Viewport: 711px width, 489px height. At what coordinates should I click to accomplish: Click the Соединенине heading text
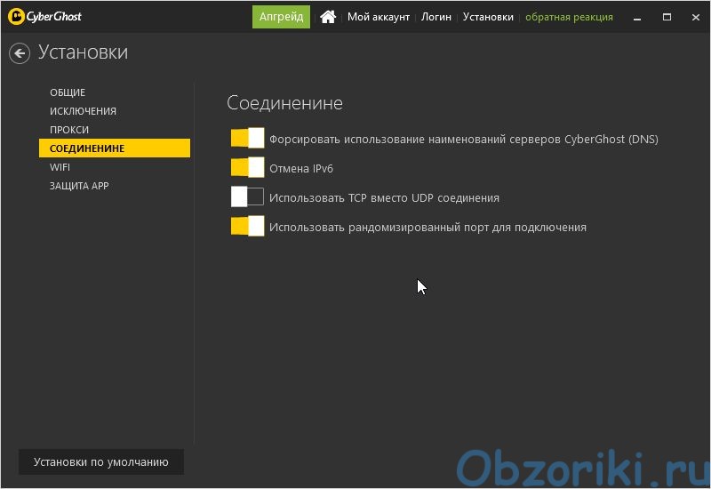(x=284, y=103)
